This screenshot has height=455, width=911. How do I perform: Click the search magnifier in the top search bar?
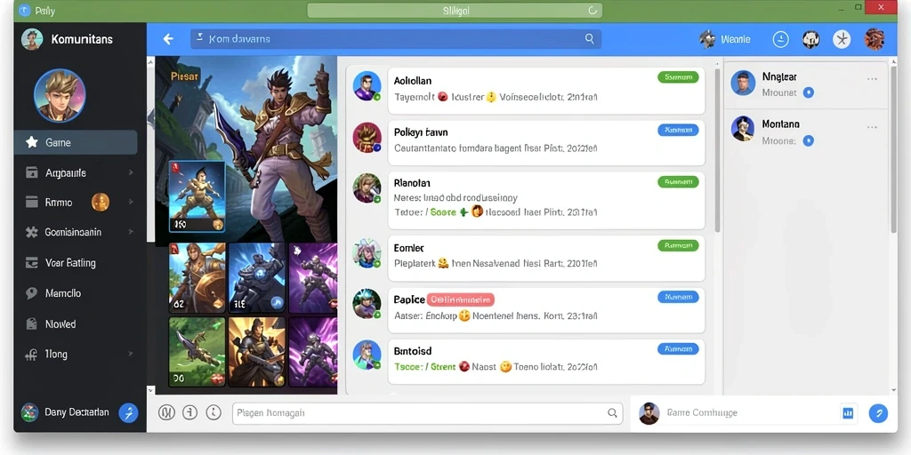589,39
